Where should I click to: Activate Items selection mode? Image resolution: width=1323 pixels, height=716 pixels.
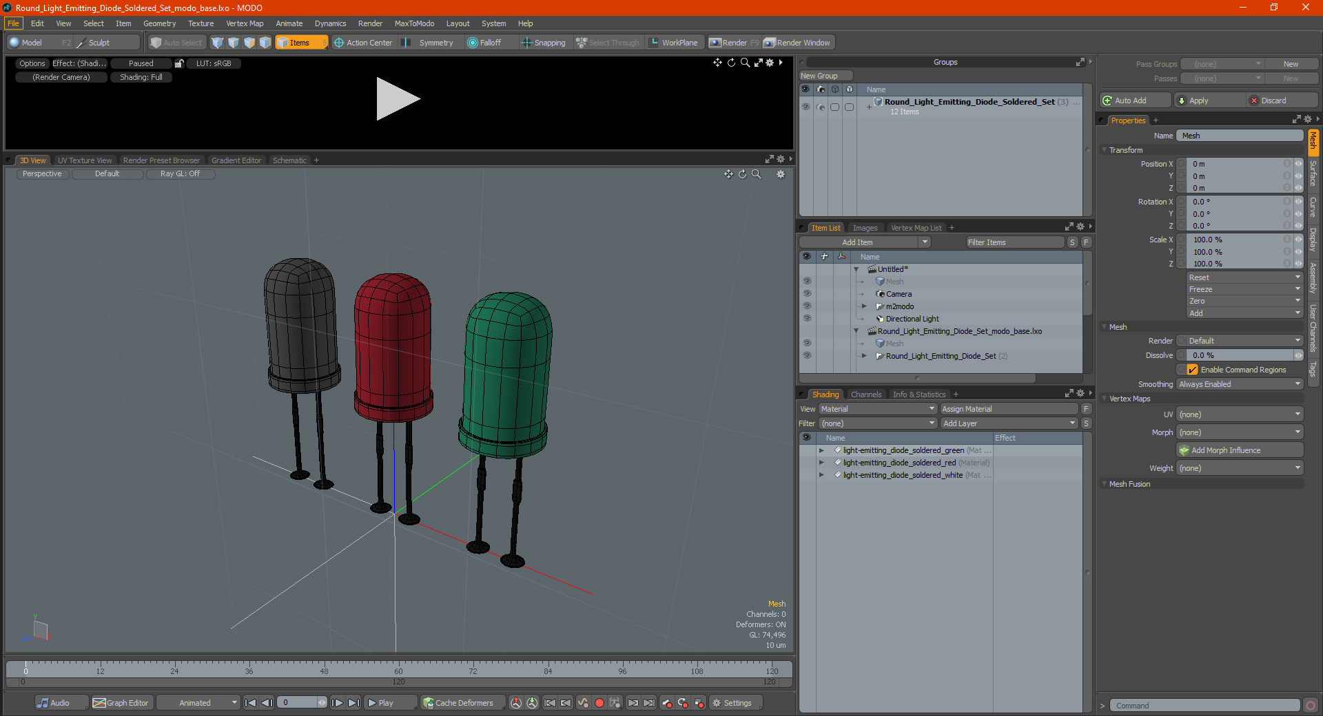(300, 43)
